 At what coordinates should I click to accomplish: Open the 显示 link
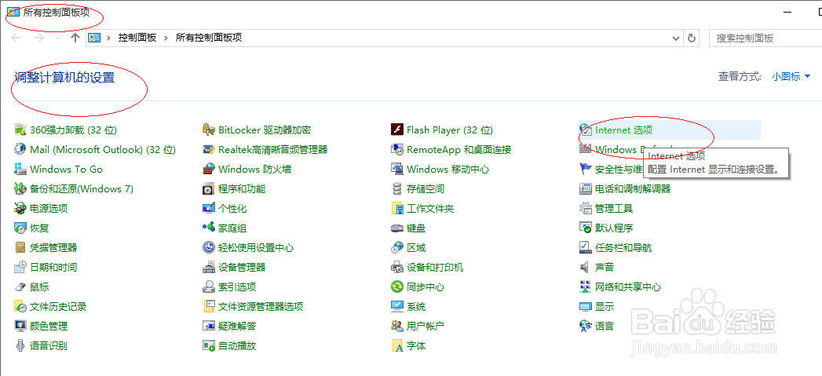(x=605, y=306)
